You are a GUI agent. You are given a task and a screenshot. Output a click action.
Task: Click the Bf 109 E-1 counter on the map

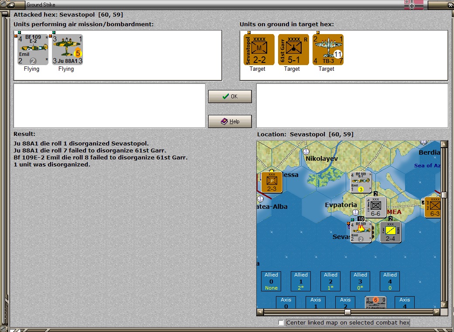(x=361, y=182)
